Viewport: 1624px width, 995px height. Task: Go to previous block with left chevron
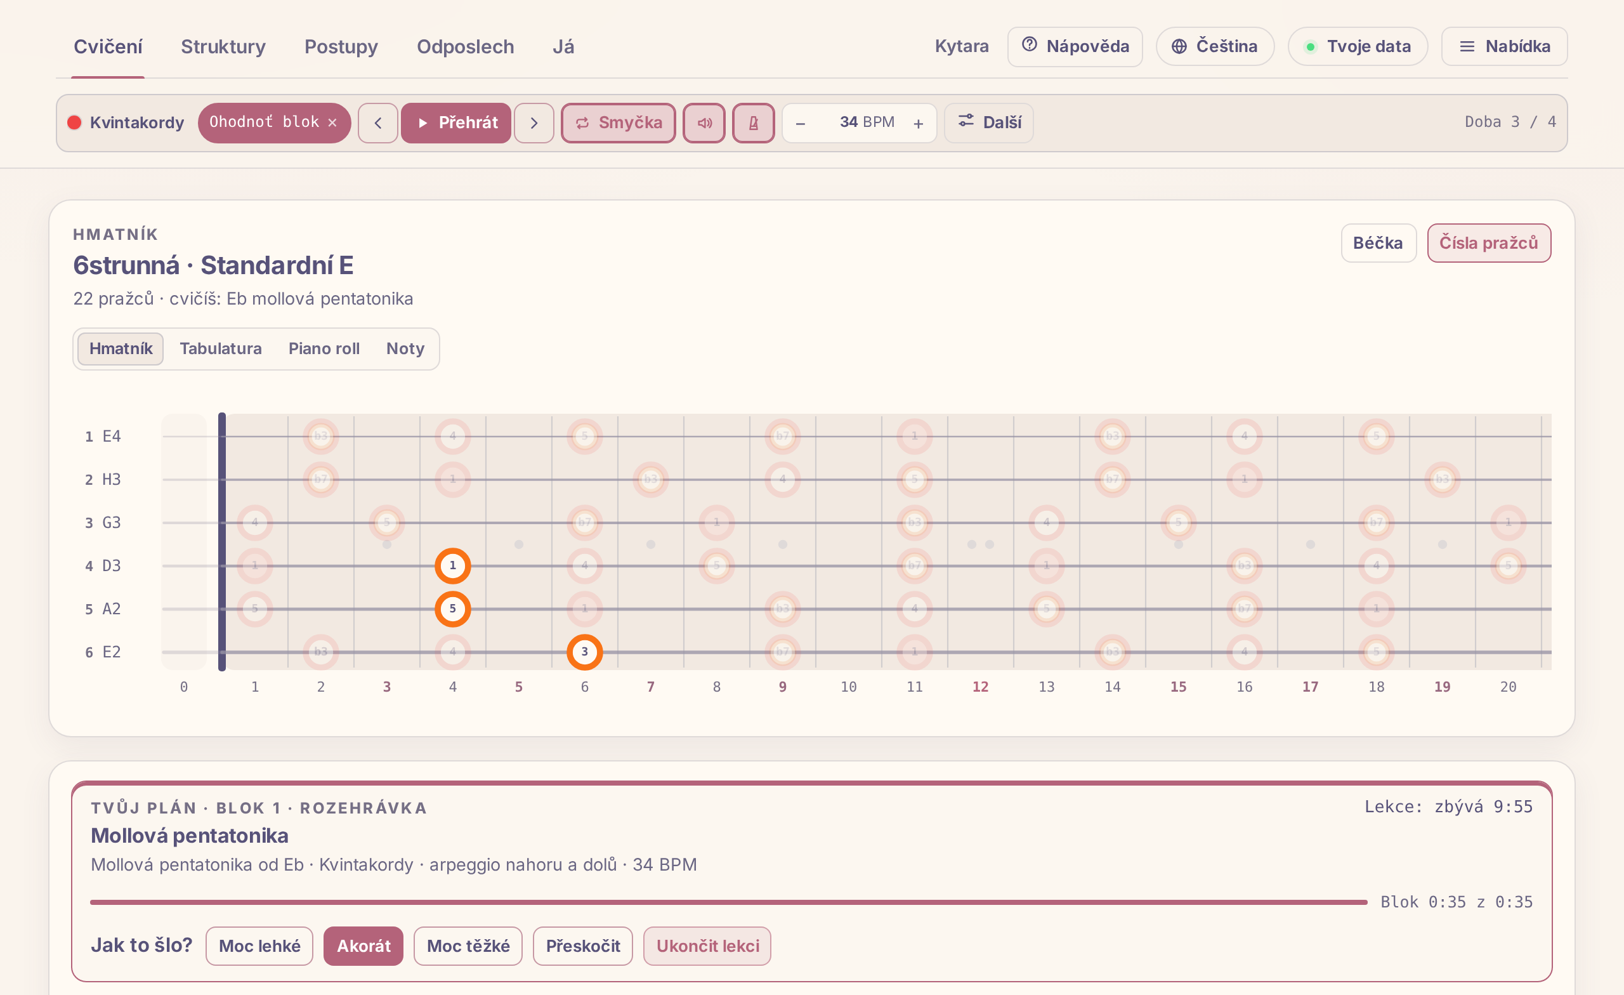click(377, 122)
